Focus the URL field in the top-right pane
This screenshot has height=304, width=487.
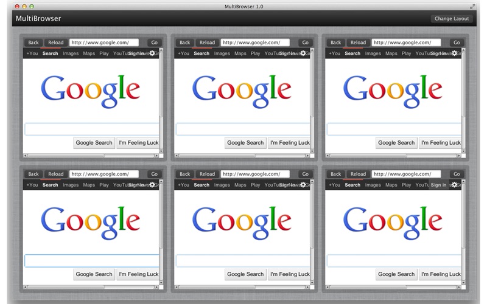tap(406, 43)
